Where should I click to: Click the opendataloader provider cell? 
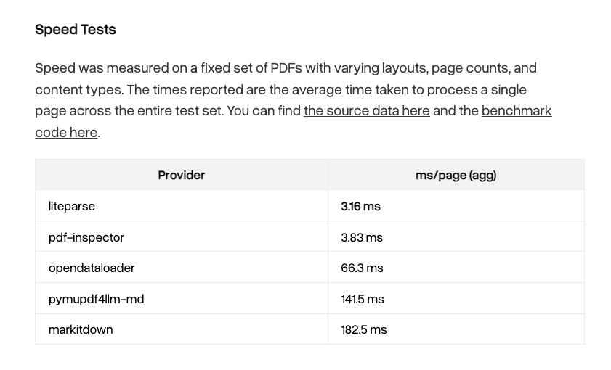click(x=181, y=268)
